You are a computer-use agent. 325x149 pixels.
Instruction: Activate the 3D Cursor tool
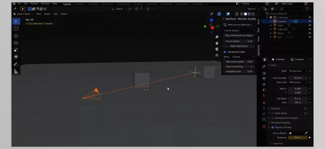pyautogui.click(x=16, y=28)
